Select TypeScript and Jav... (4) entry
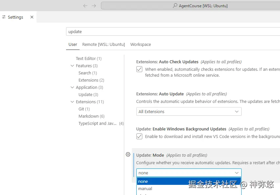The image size is (280, 195). pos(101,124)
